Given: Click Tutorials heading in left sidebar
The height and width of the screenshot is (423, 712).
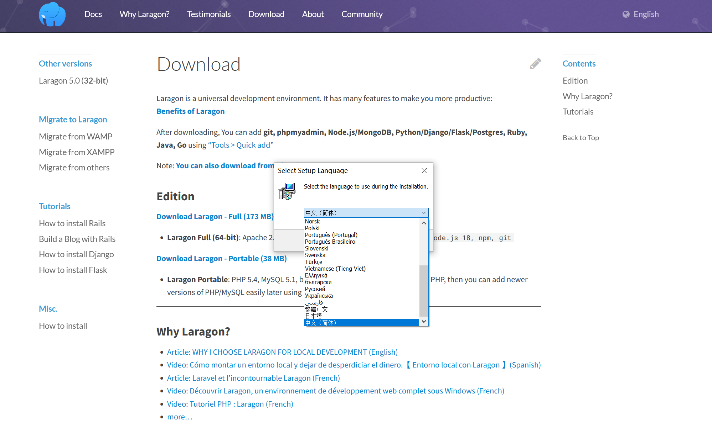Looking at the screenshot, I should point(55,206).
